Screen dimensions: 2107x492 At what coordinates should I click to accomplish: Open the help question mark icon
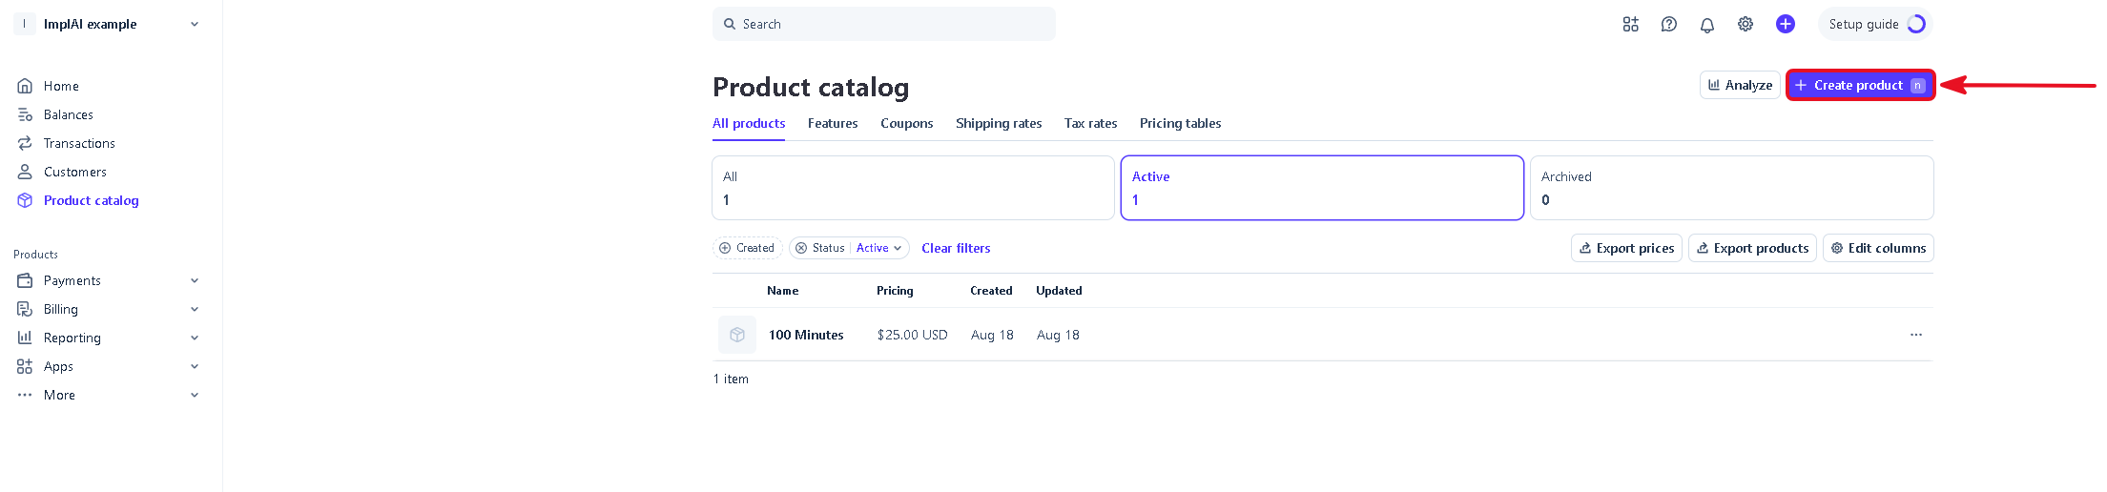(x=1668, y=25)
